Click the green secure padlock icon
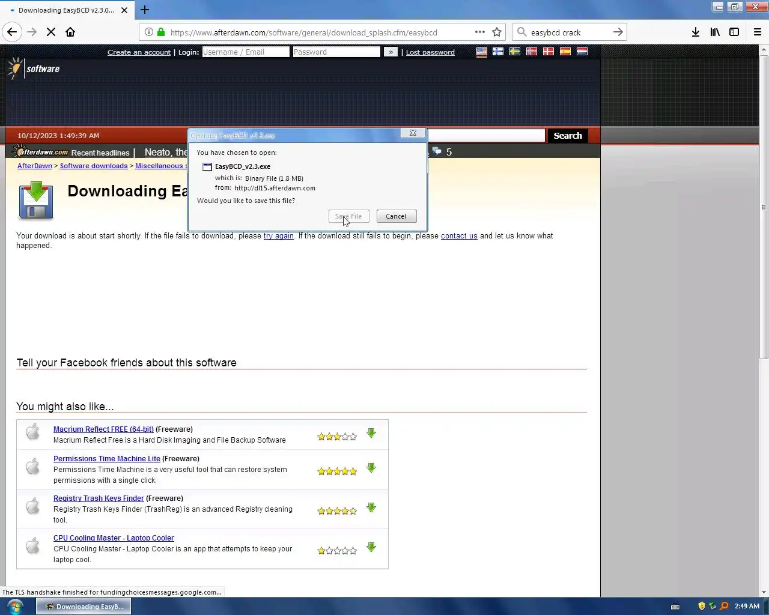The width and height of the screenshot is (769, 615). (161, 32)
